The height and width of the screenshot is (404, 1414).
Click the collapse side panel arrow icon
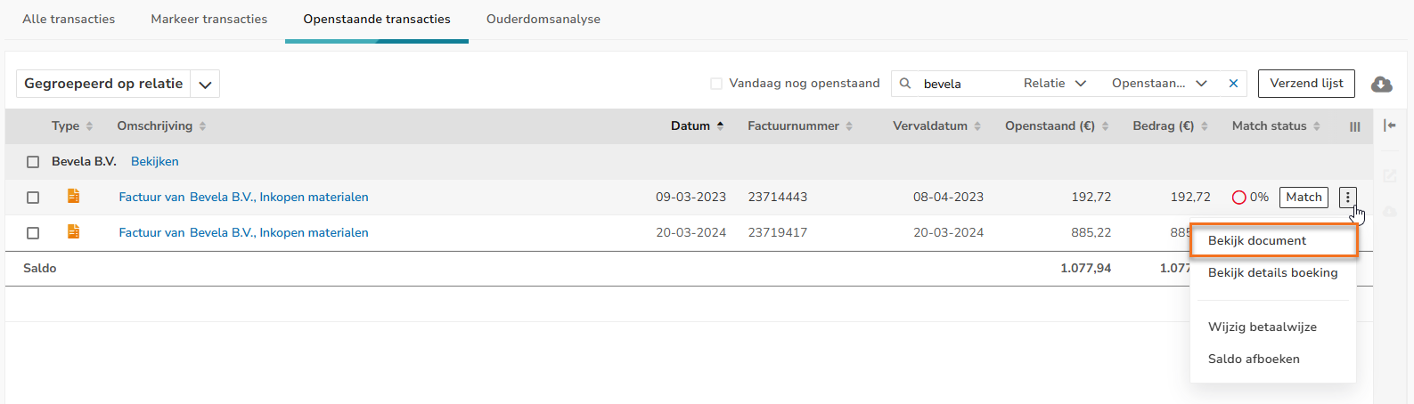click(x=1389, y=125)
